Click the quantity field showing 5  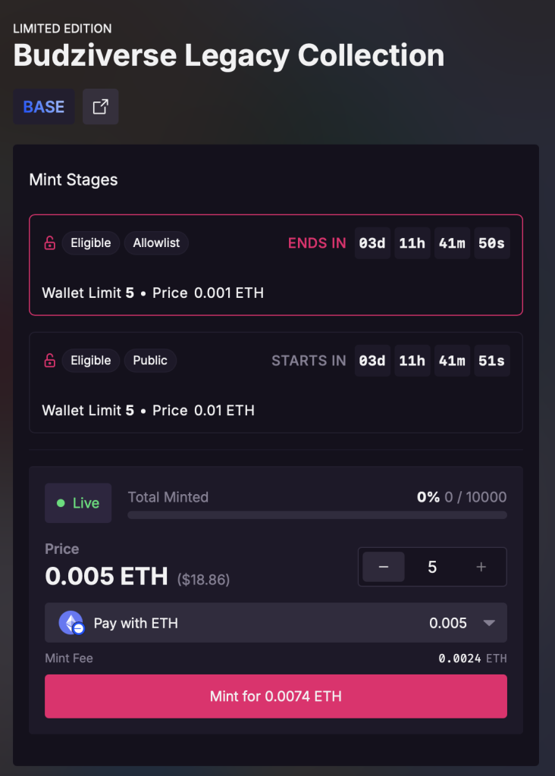tap(432, 567)
